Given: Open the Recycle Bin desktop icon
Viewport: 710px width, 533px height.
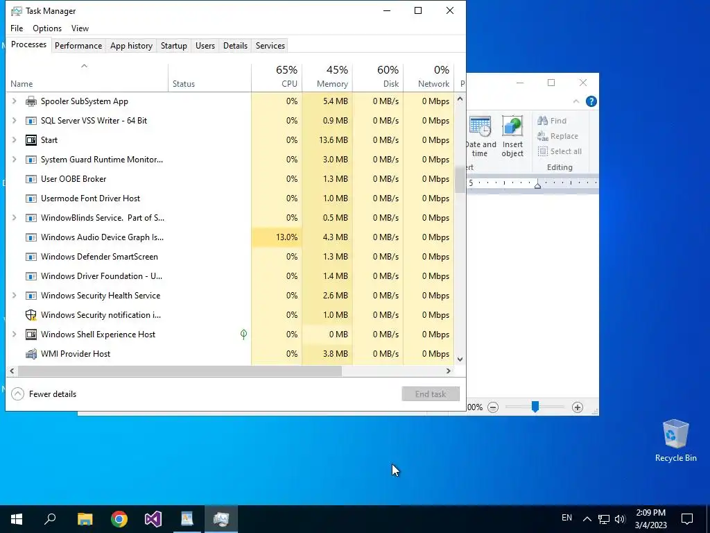Looking at the screenshot, I should click(675, 441).
